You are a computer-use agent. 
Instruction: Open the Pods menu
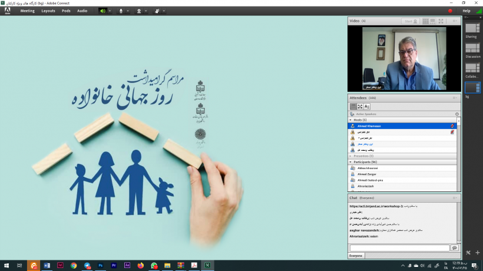(66, 11)
